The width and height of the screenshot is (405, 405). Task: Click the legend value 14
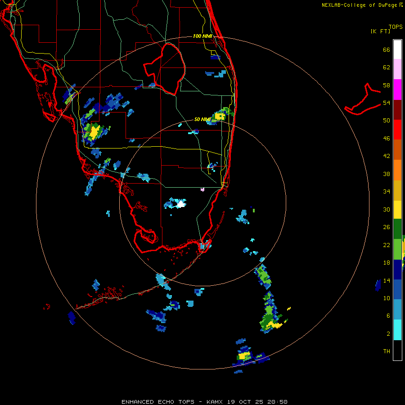(387, 280)
